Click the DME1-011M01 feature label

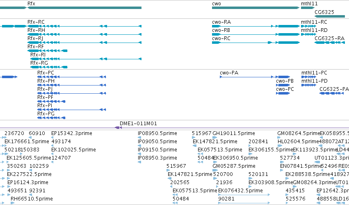[138, 124]
